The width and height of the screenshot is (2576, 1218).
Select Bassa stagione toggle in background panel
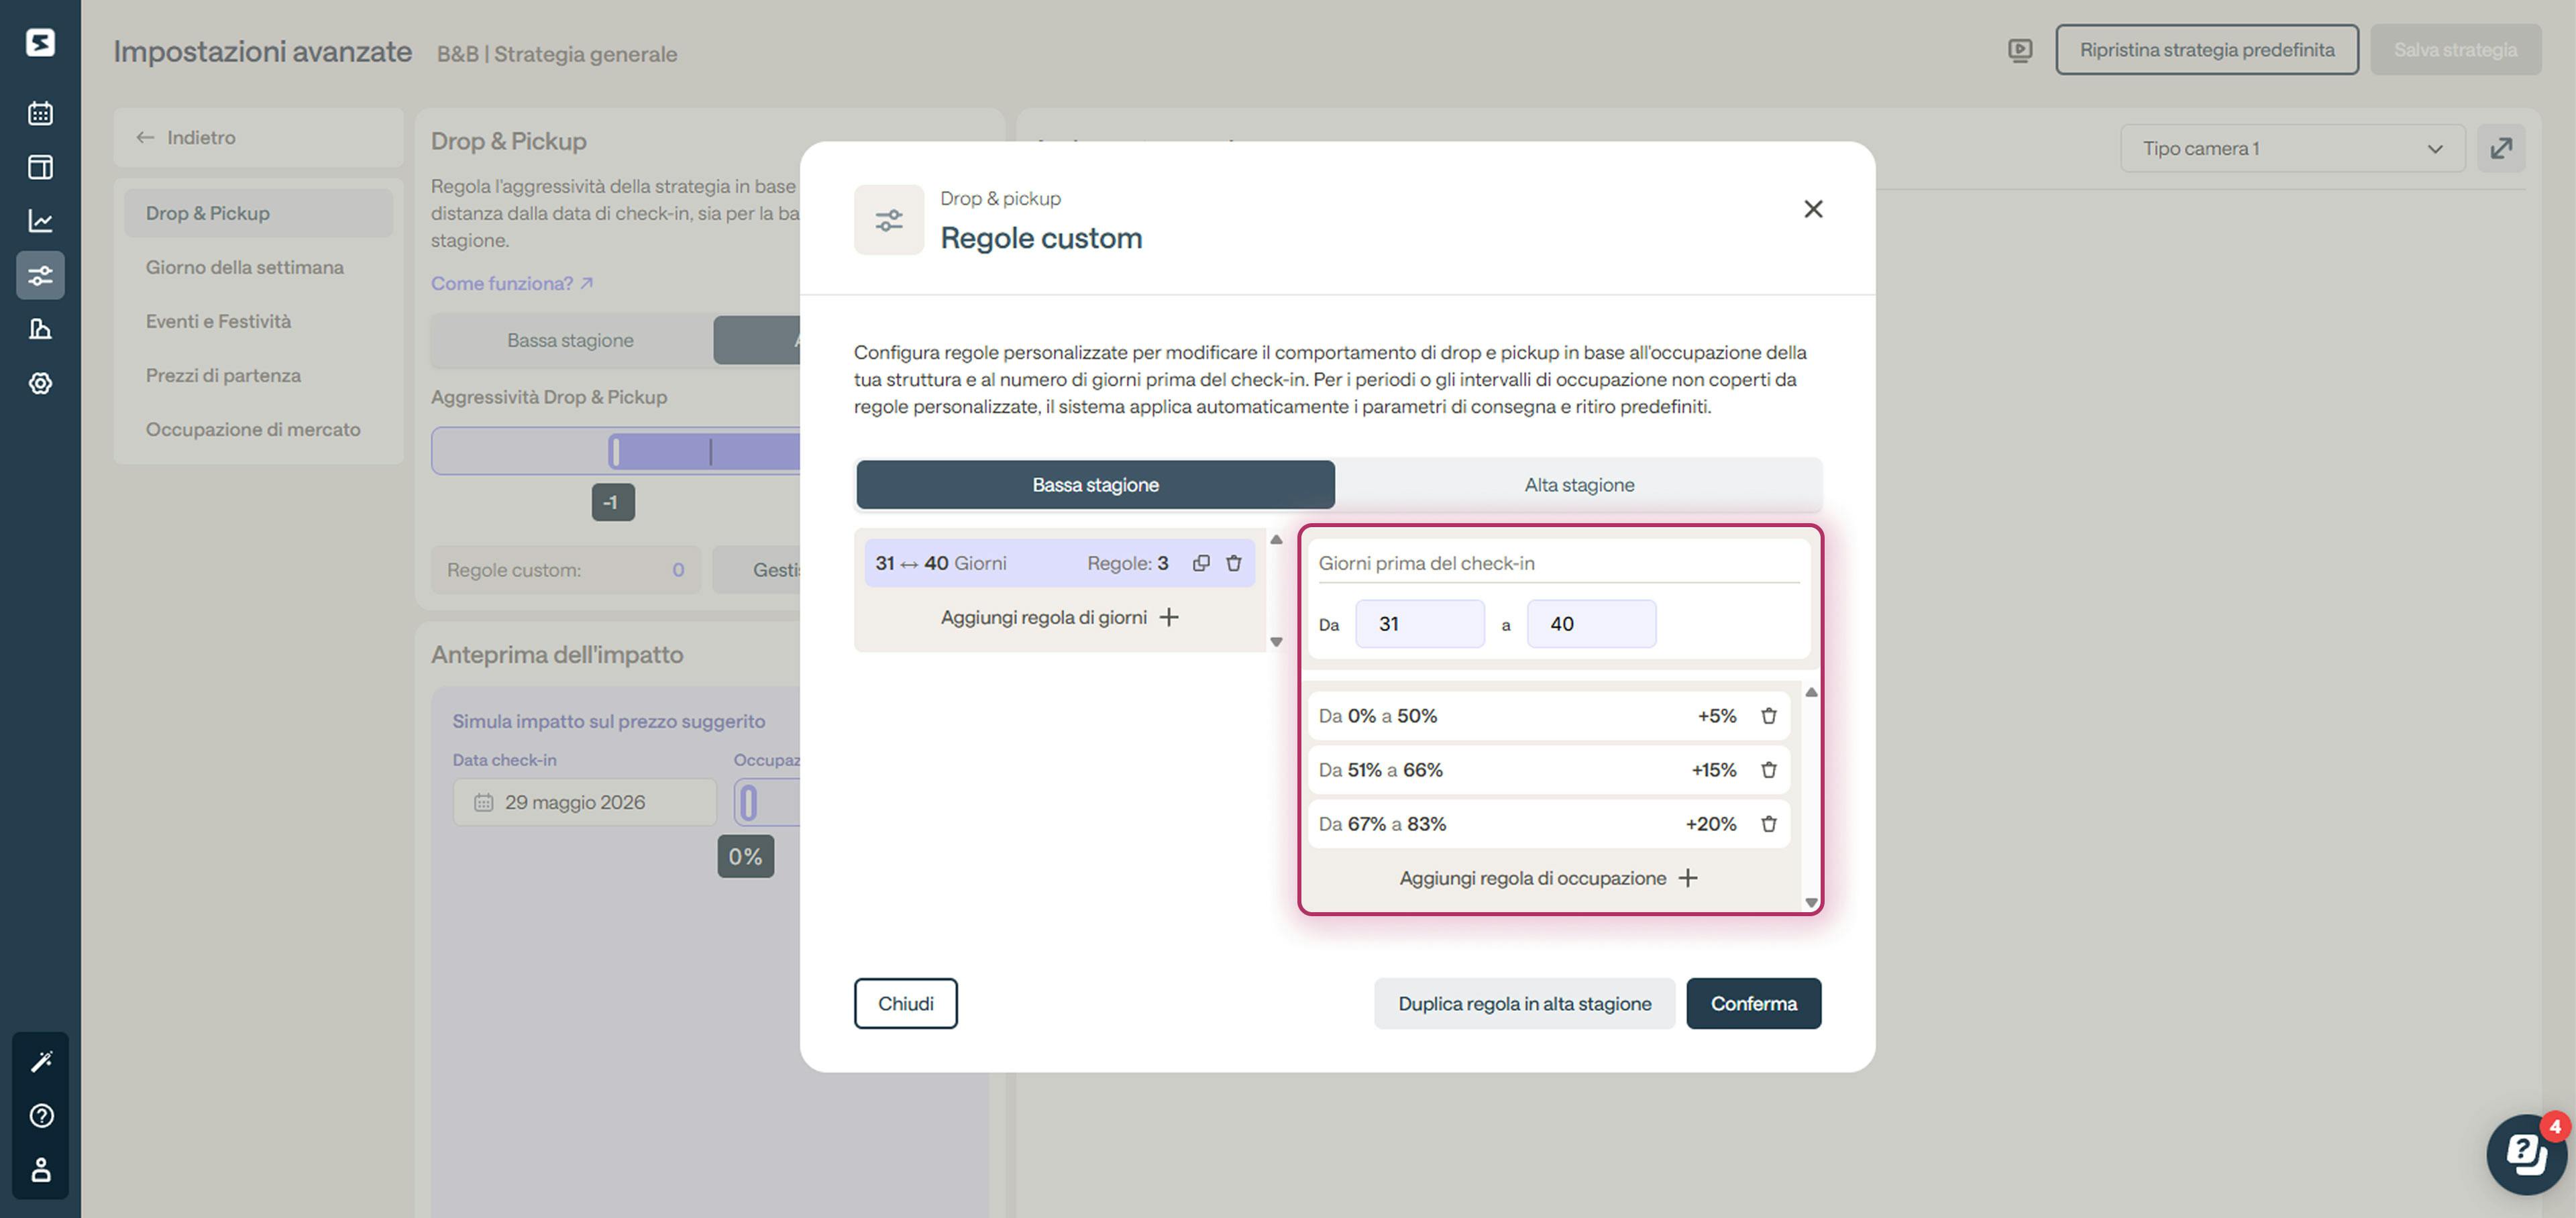pos(570,340)
